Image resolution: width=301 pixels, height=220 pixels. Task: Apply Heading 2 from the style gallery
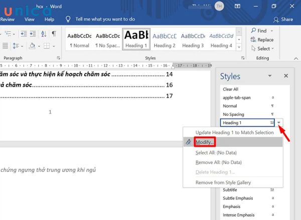(165, 40)
